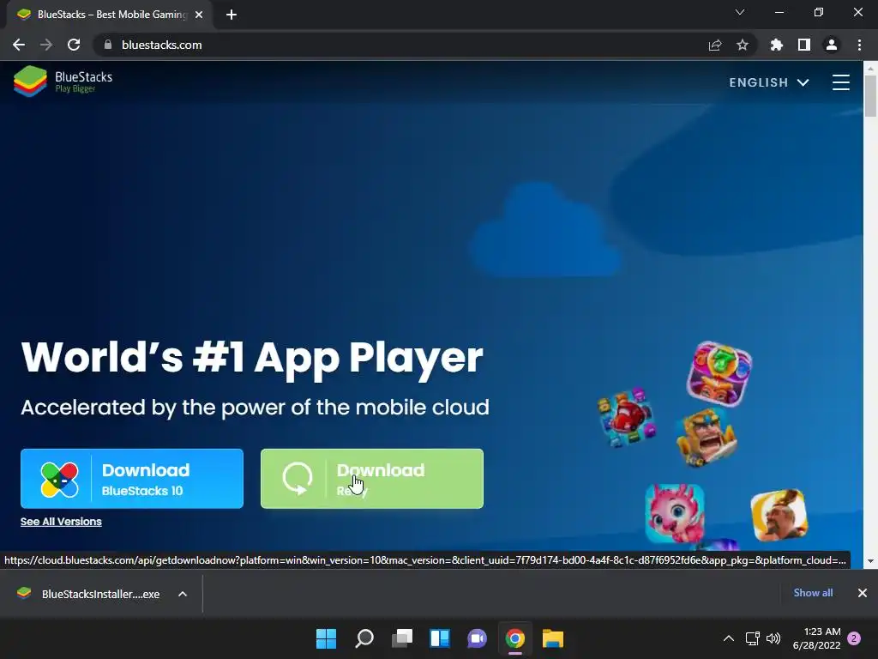Close the BlueStacks browser tab
Viewport: 878px width, 659px height.
(x=199, y=15)
